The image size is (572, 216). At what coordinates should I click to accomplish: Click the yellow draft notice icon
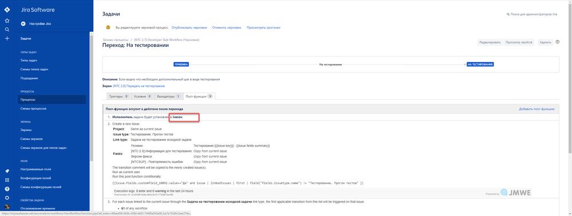coord(108,27)
